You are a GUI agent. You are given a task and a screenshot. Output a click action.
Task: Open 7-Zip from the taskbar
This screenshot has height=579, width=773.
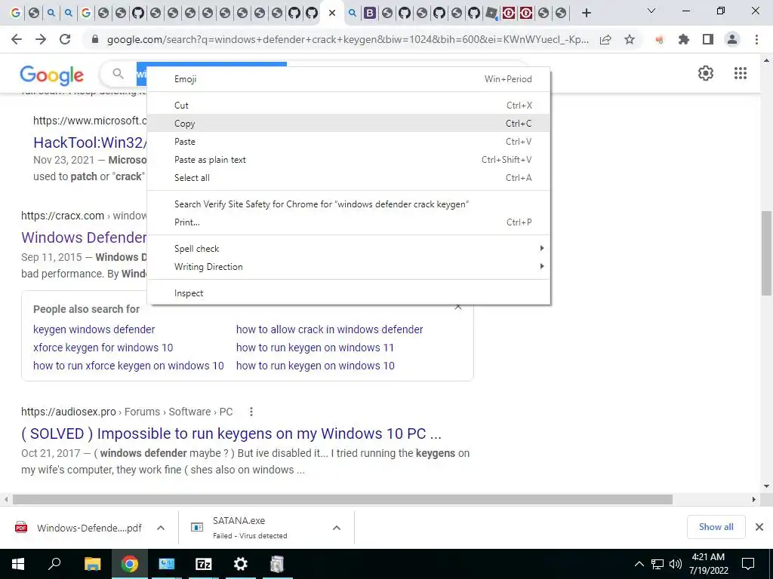(x=204, y=564)
